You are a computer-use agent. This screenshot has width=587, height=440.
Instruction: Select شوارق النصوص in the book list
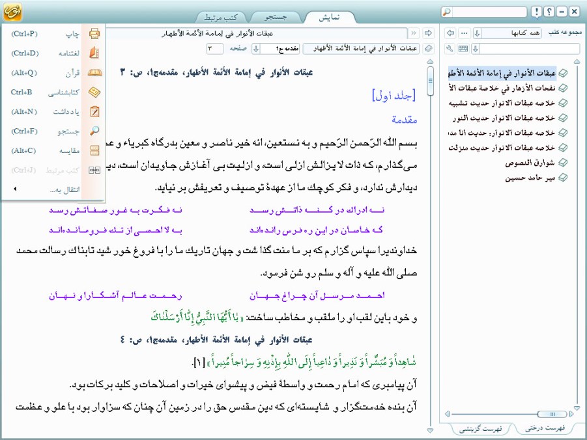pos(530,163)
